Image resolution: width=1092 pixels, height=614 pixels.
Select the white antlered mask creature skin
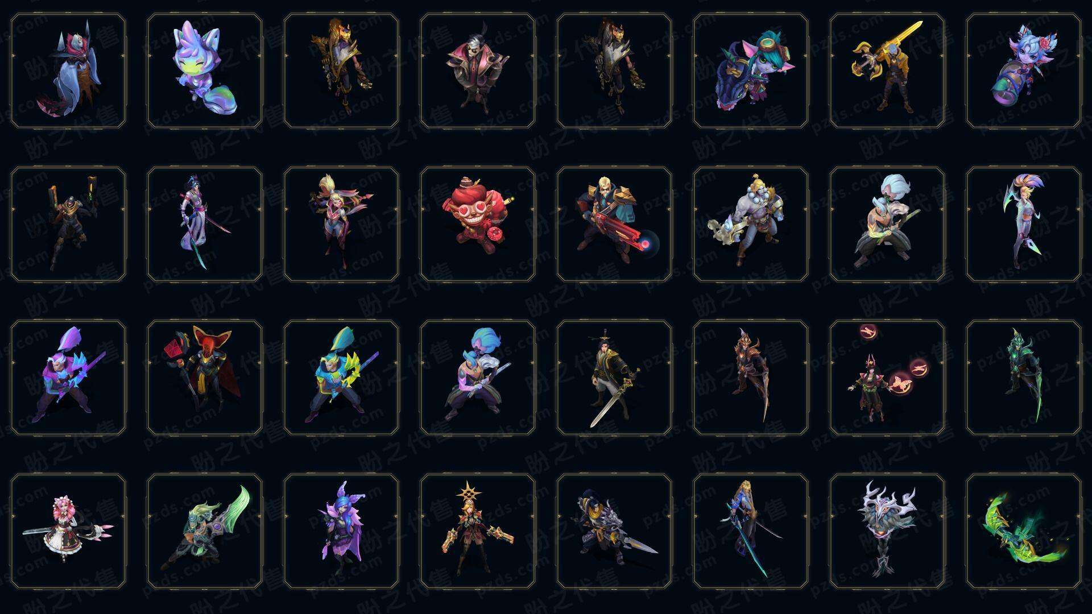click(887, 531)
